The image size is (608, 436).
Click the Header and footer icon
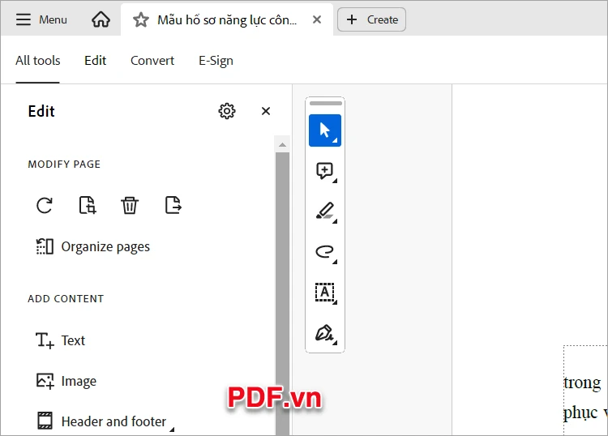(x=45, y=421)
